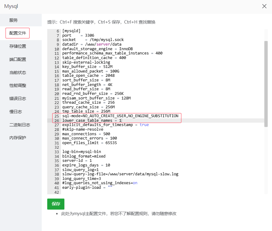Click the datadir = /www/server/data line
The height and width of the screenshot is (231, 272).
[92, 44]
